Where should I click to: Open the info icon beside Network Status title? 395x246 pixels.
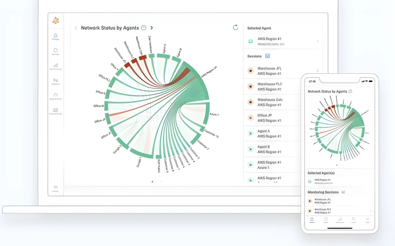click(x=144, y=28)
